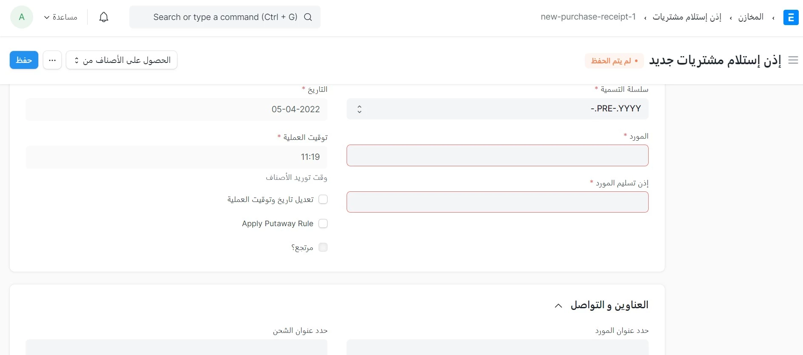This screenshot has width=803, height=355.
Task: Toggle the sidebar hamburger icon
Action: (793, 60)
